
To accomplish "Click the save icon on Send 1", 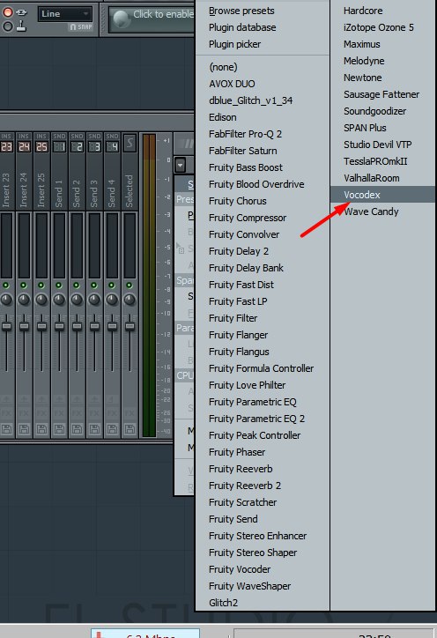I will (59, 429).
